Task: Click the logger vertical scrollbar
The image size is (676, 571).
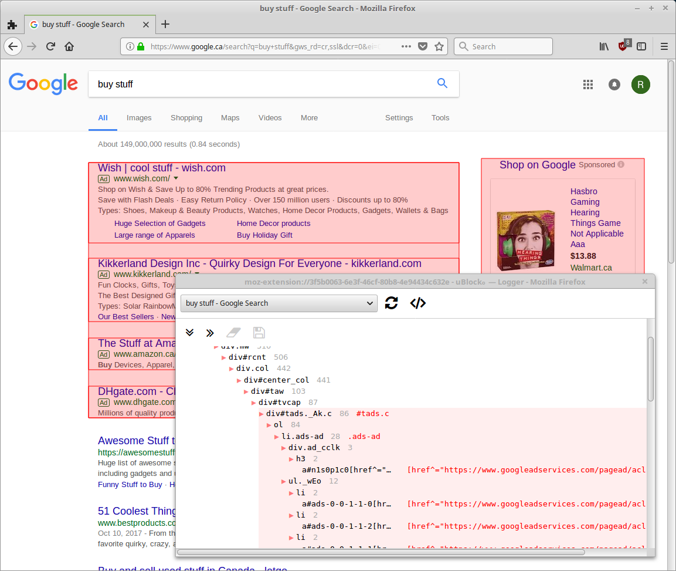Action: 651,369
